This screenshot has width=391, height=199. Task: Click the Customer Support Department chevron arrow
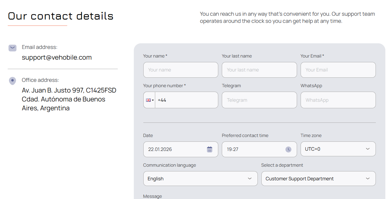368,179
